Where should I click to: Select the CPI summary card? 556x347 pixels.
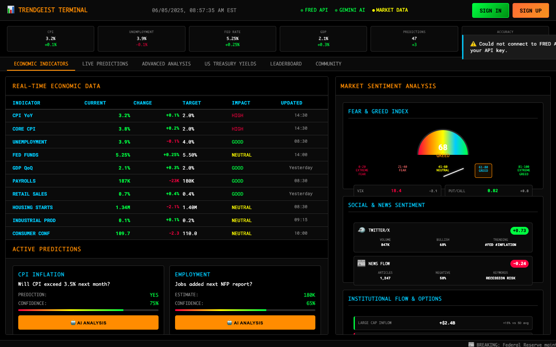(50, 39)
